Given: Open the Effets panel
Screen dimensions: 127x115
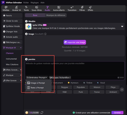Looking at the screenshot, I should pos(90,9).
